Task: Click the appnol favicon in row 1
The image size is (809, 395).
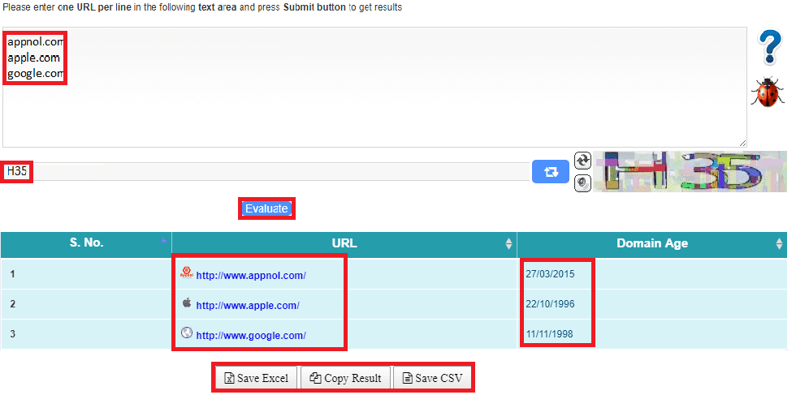Action: tap(186, 273)
